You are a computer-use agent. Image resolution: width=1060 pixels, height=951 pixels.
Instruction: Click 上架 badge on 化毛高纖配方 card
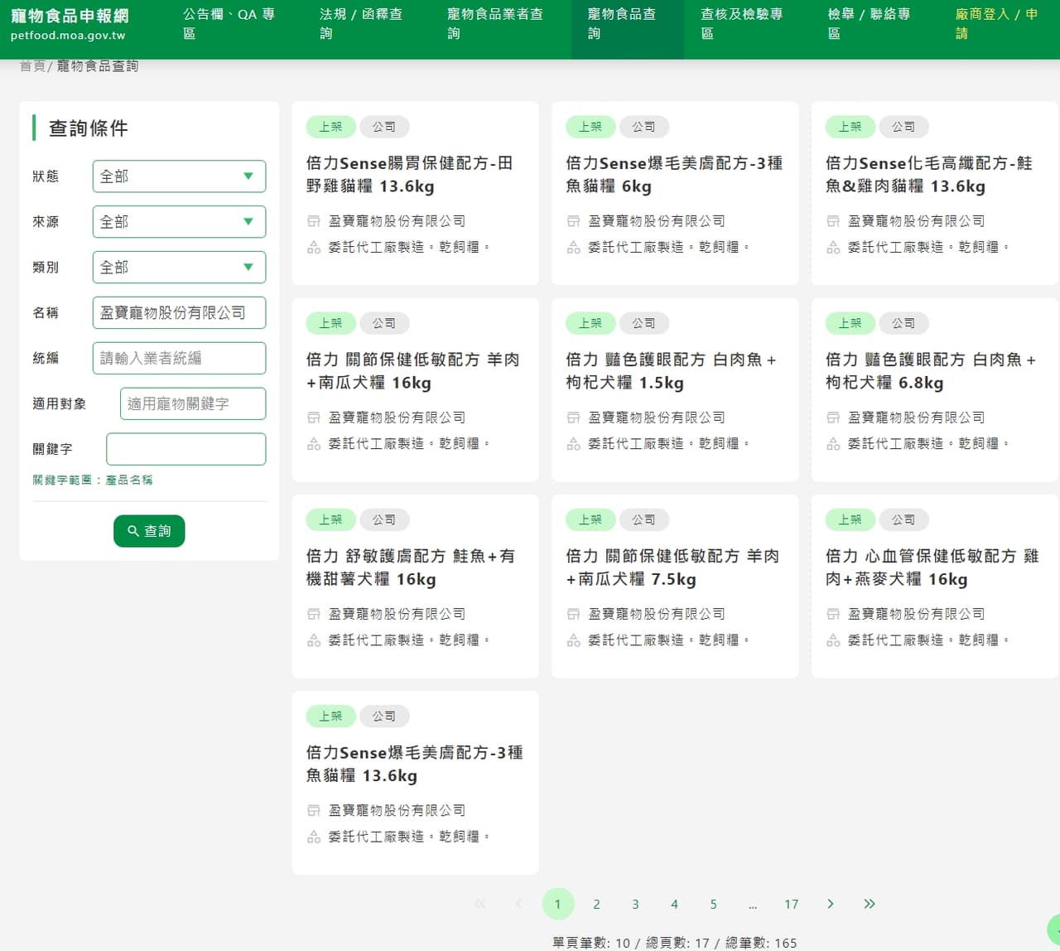click(x=850, y=127)
